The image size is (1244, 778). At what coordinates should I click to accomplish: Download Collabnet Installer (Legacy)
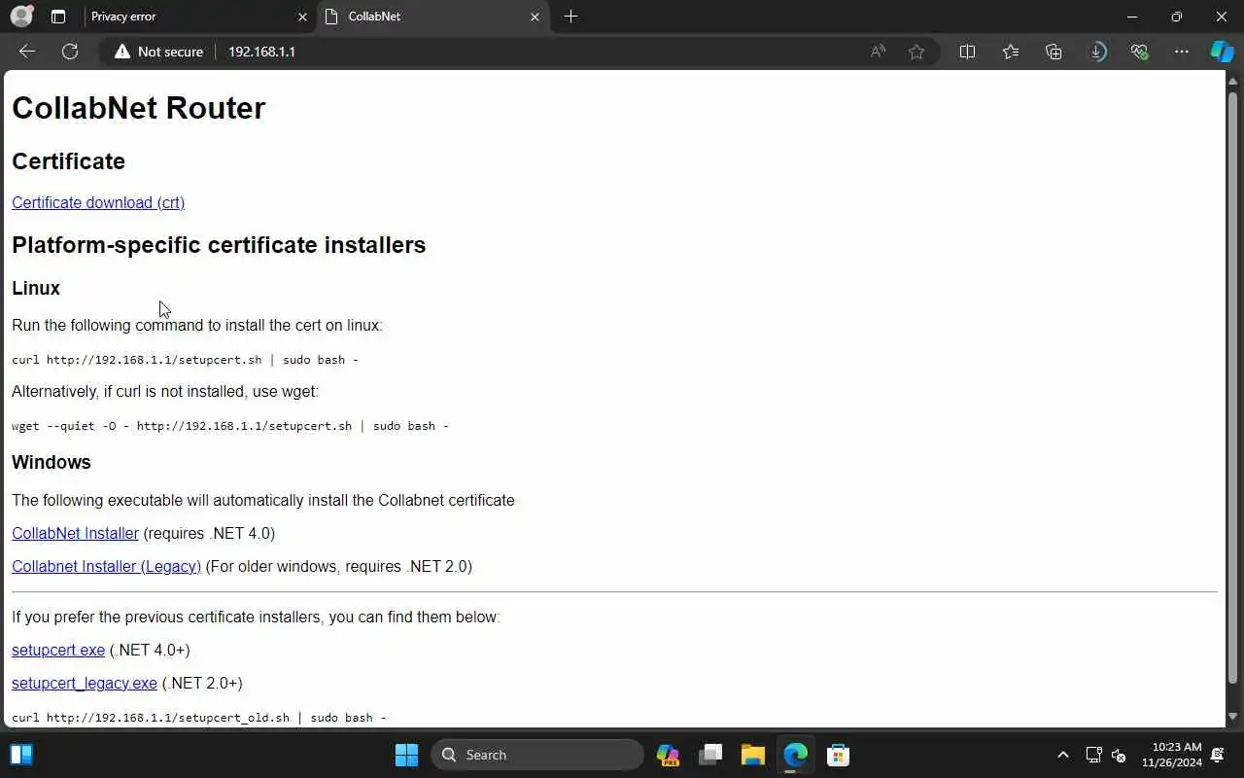tap(106, 566)
